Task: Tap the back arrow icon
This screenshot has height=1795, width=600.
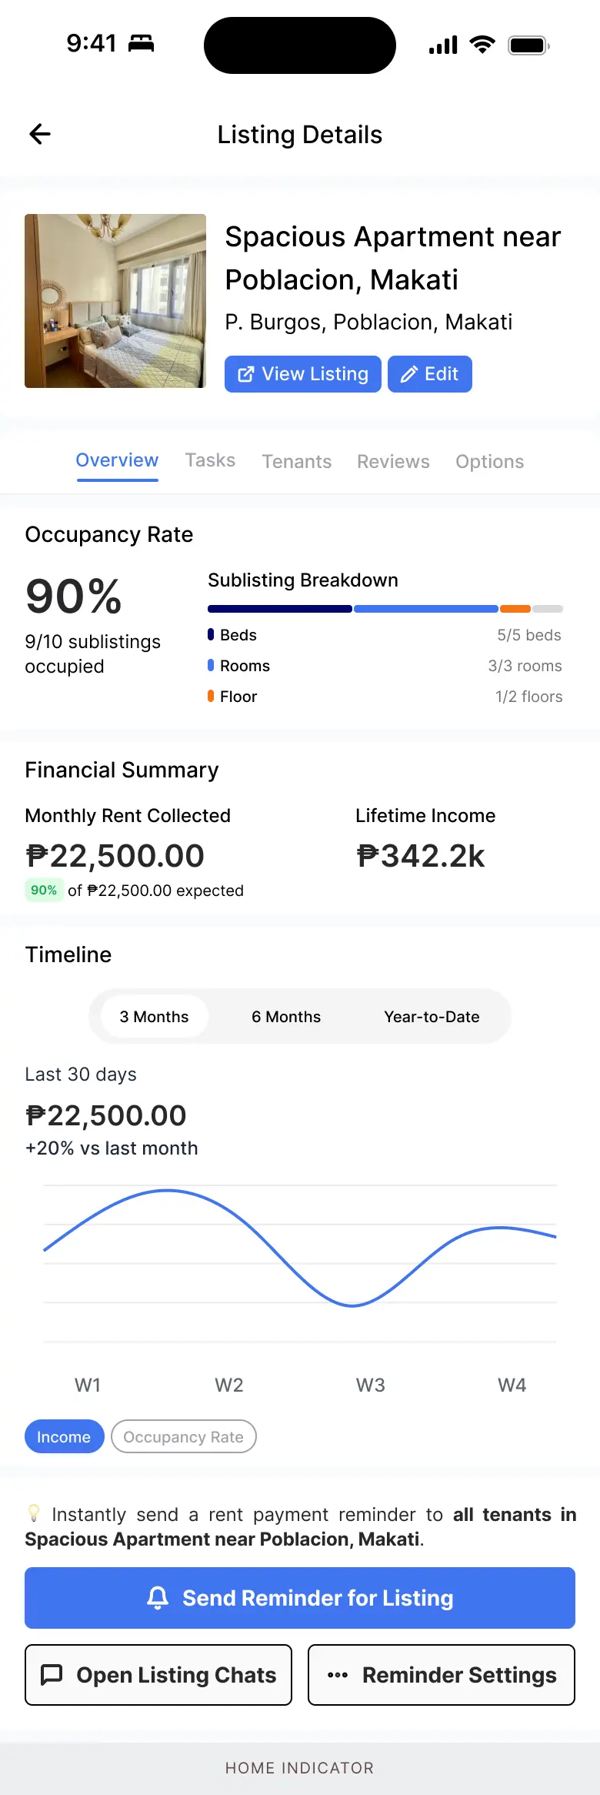Action: coord(40,134)
